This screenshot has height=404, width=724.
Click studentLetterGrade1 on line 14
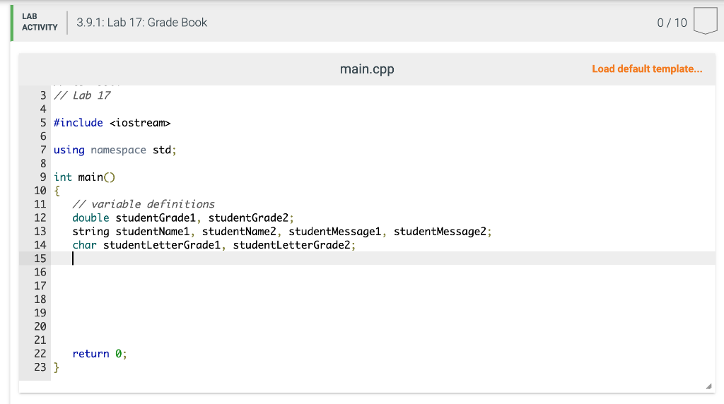[x=162, y=245]
